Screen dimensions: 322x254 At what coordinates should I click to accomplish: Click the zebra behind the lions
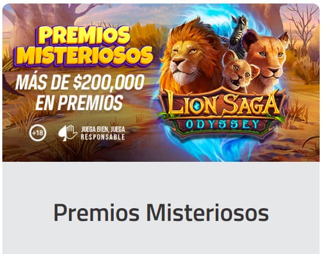point(238,34)
